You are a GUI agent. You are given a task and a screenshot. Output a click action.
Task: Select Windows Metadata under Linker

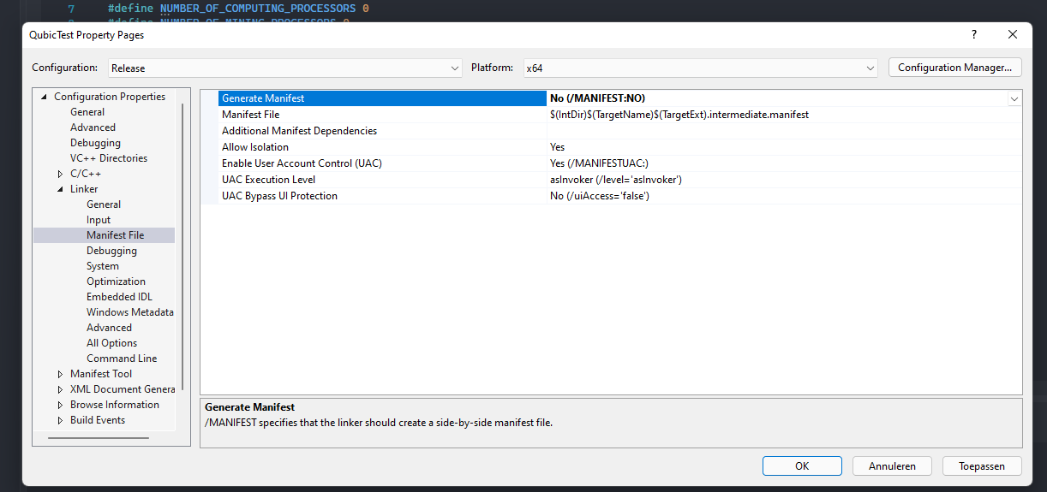point(129,312)
